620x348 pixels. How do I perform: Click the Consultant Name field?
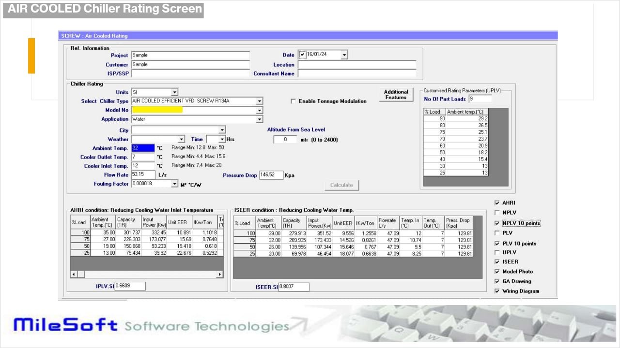pyautogui.click(x=357, y=74)
